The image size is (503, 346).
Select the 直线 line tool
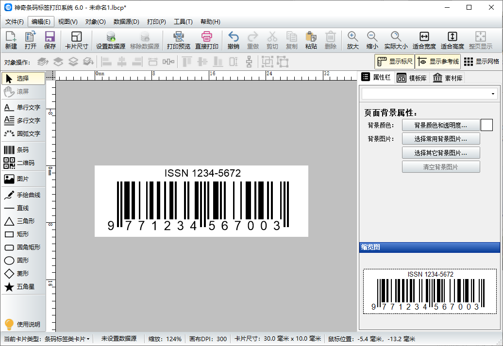click(x=23, y=208)
